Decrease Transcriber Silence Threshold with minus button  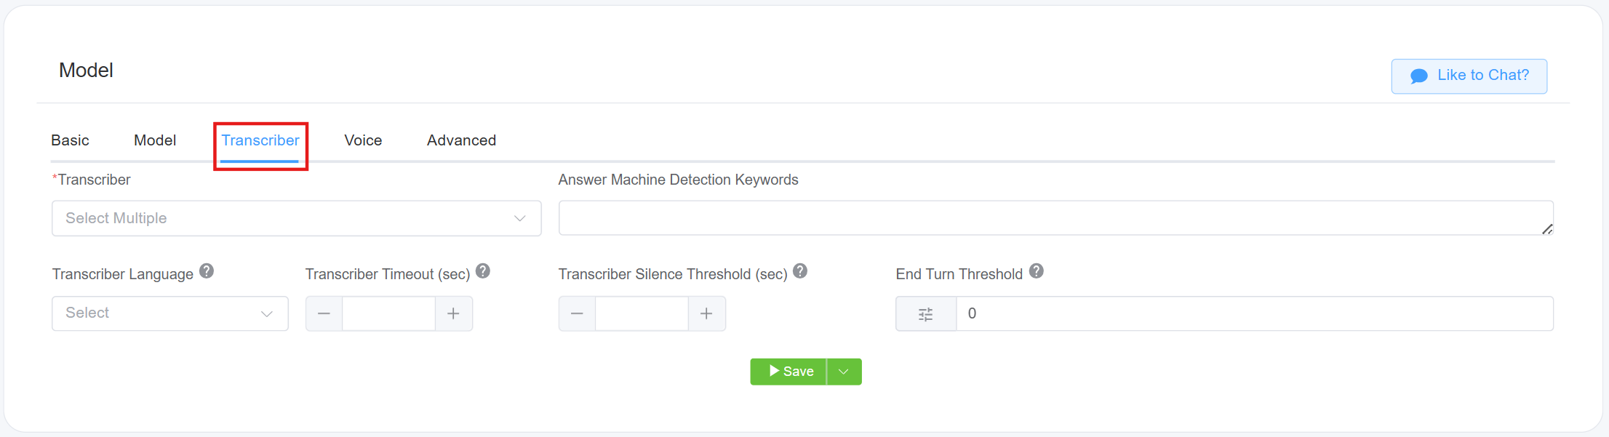pos(577,314)
